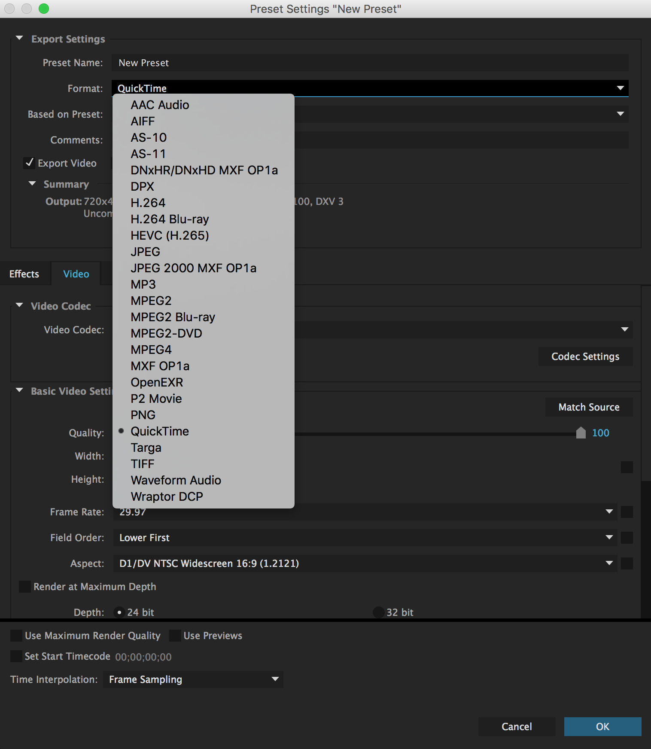Open the Aspect ratio dropdown
Viewport: 651px width, 749px height.
(x=365, y=563)
